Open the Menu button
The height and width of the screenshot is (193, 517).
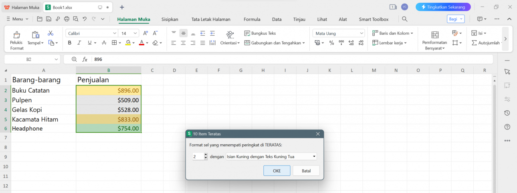pos(18,19)
